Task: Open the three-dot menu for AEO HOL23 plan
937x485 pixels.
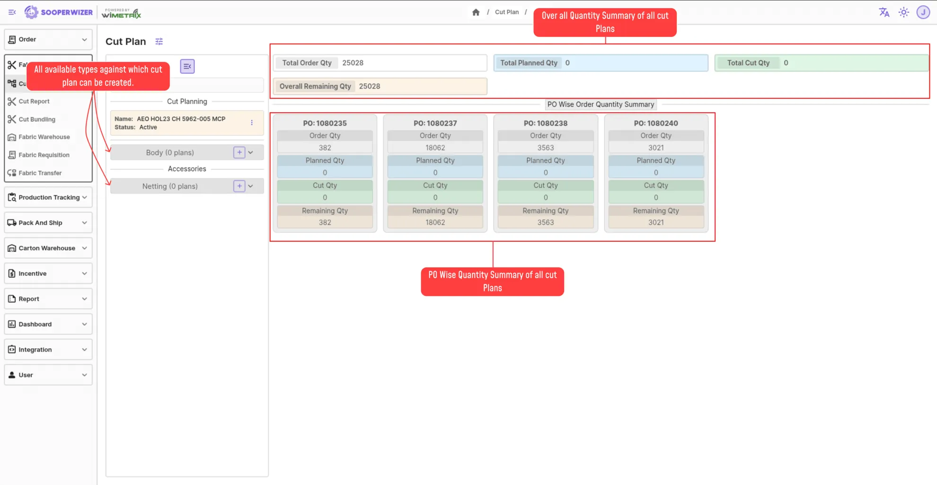Action: pos(252,123)
